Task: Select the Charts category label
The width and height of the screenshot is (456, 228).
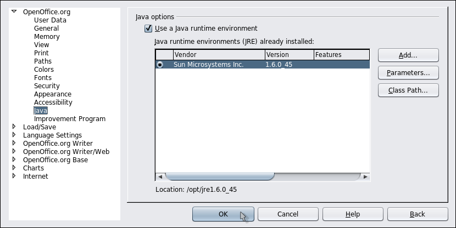Action: 34,168
